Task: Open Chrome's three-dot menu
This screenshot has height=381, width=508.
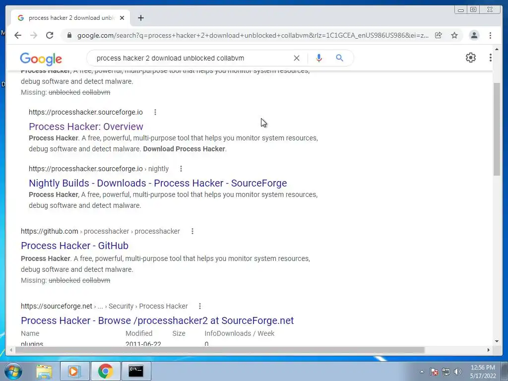Action: (490, 35)
